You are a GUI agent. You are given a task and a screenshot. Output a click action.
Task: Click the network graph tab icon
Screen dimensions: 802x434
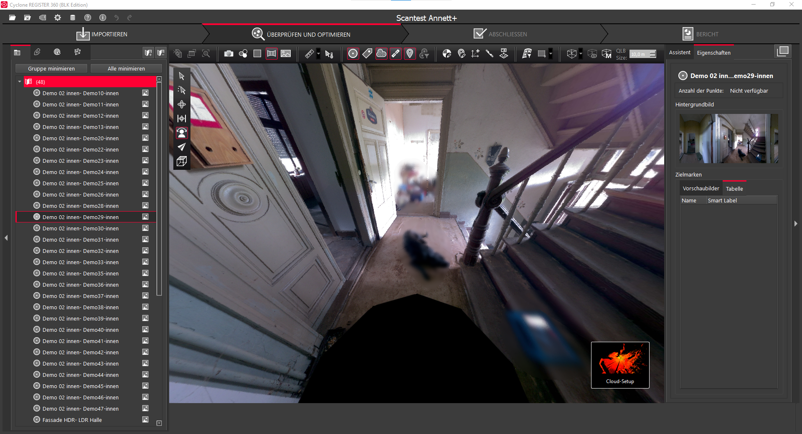click(77, 52)
